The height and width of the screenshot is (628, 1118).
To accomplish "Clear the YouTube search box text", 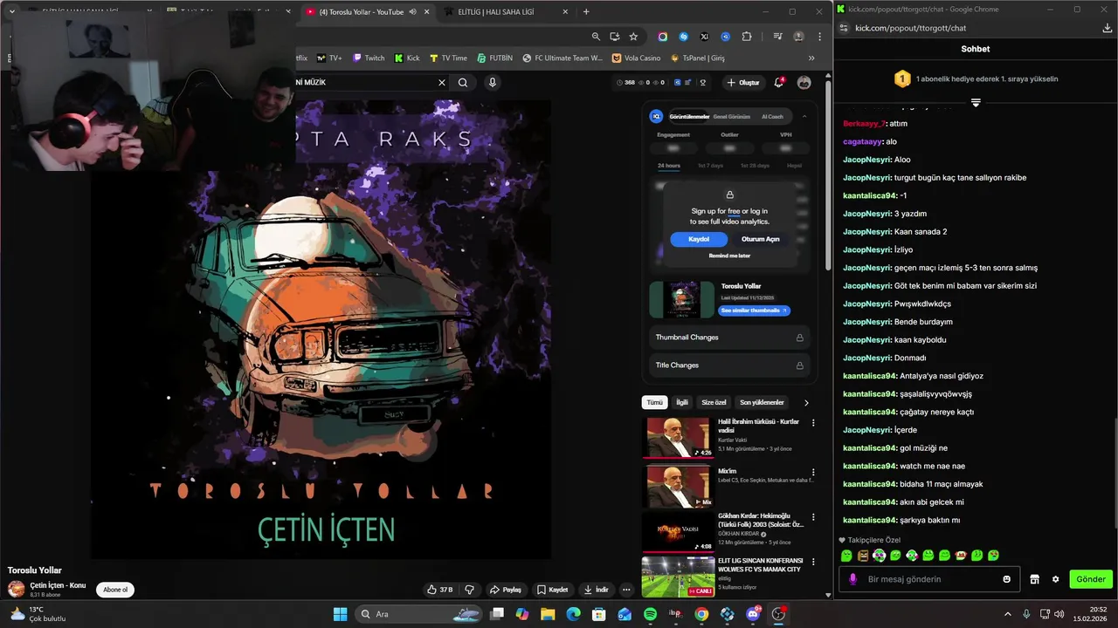I will tap(441, 83).
